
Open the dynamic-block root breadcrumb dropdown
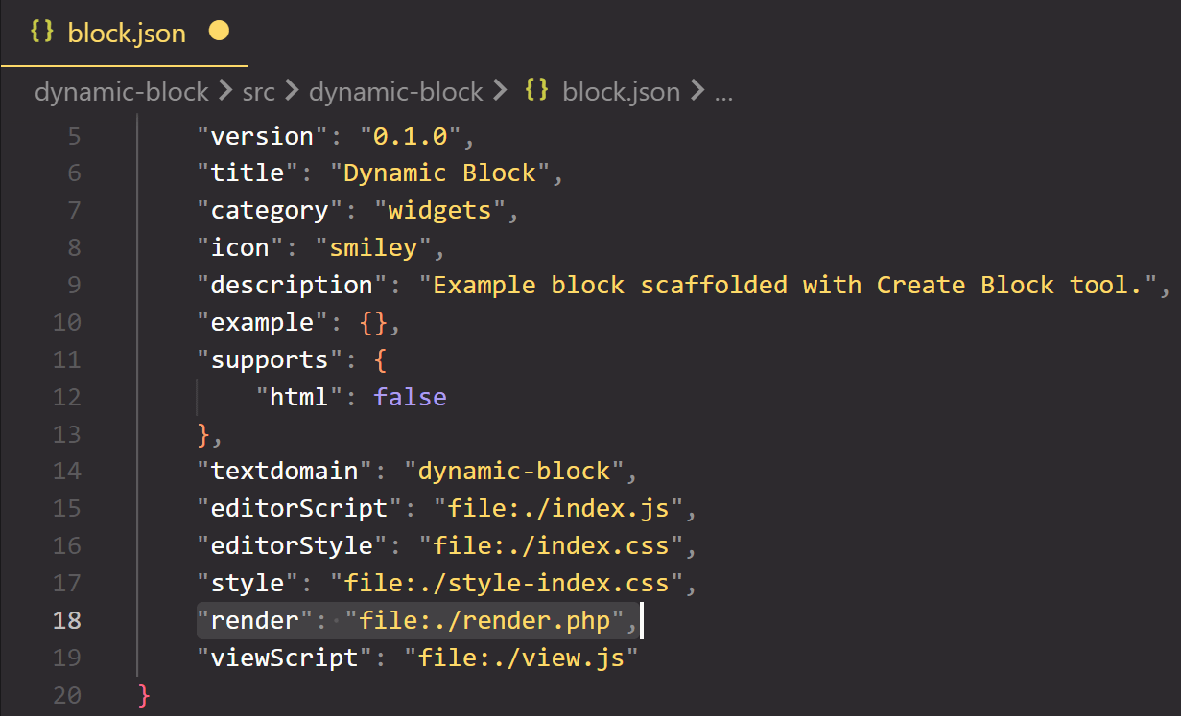point(121,91)
